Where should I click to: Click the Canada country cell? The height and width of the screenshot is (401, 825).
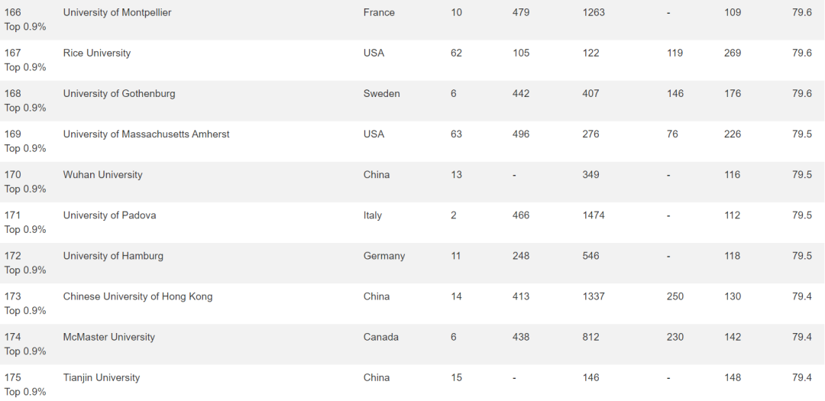(x=381, y=337)
